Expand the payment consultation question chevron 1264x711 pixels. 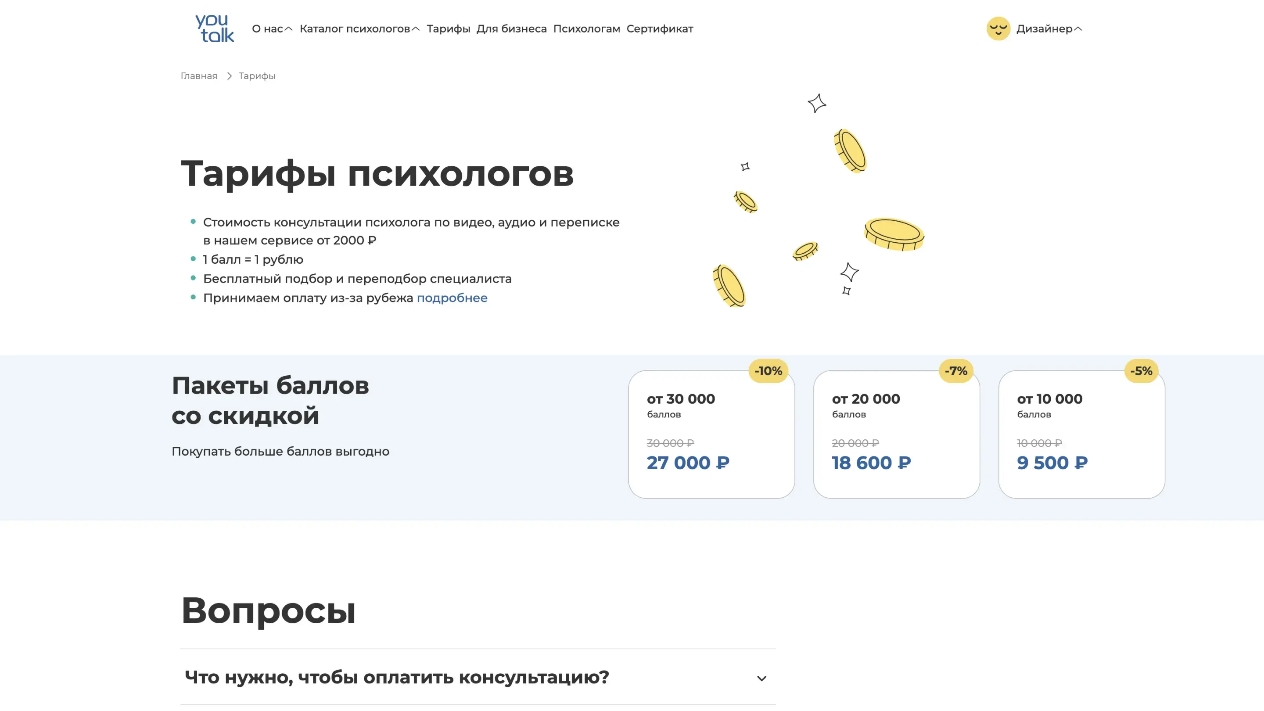click(x=761, y=678)
